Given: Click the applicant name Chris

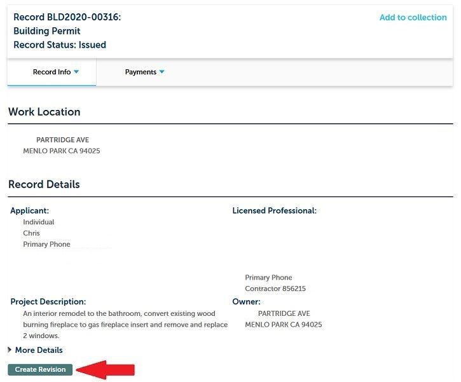Looking at the screenshot, I should [x=31, y=233].
